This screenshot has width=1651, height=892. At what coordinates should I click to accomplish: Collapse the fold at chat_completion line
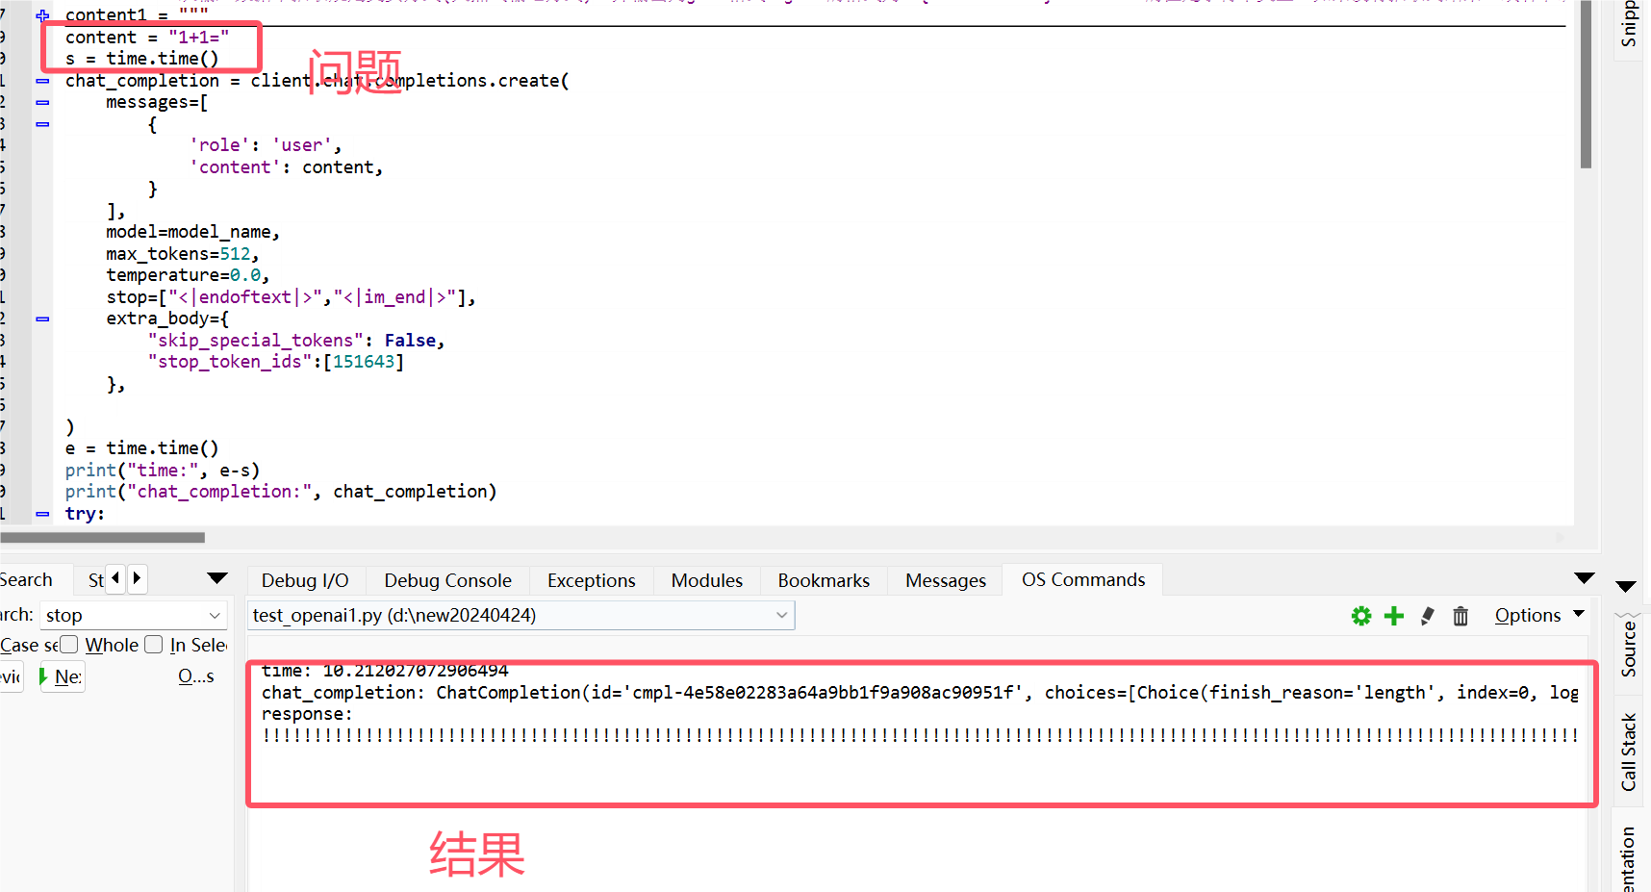(x=42, y=81)
